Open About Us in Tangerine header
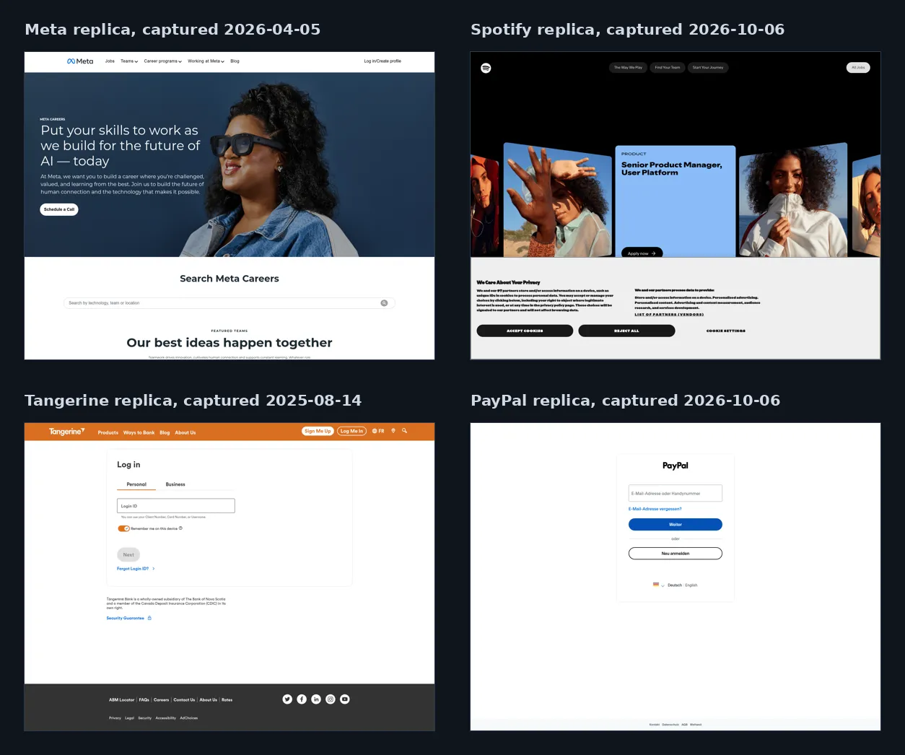Viewport: 905px width, 755px height. 185,432
